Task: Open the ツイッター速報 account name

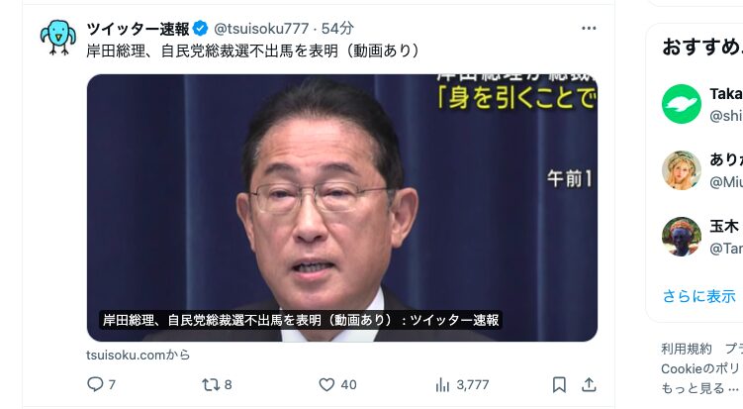Action: tap(138, 29)
